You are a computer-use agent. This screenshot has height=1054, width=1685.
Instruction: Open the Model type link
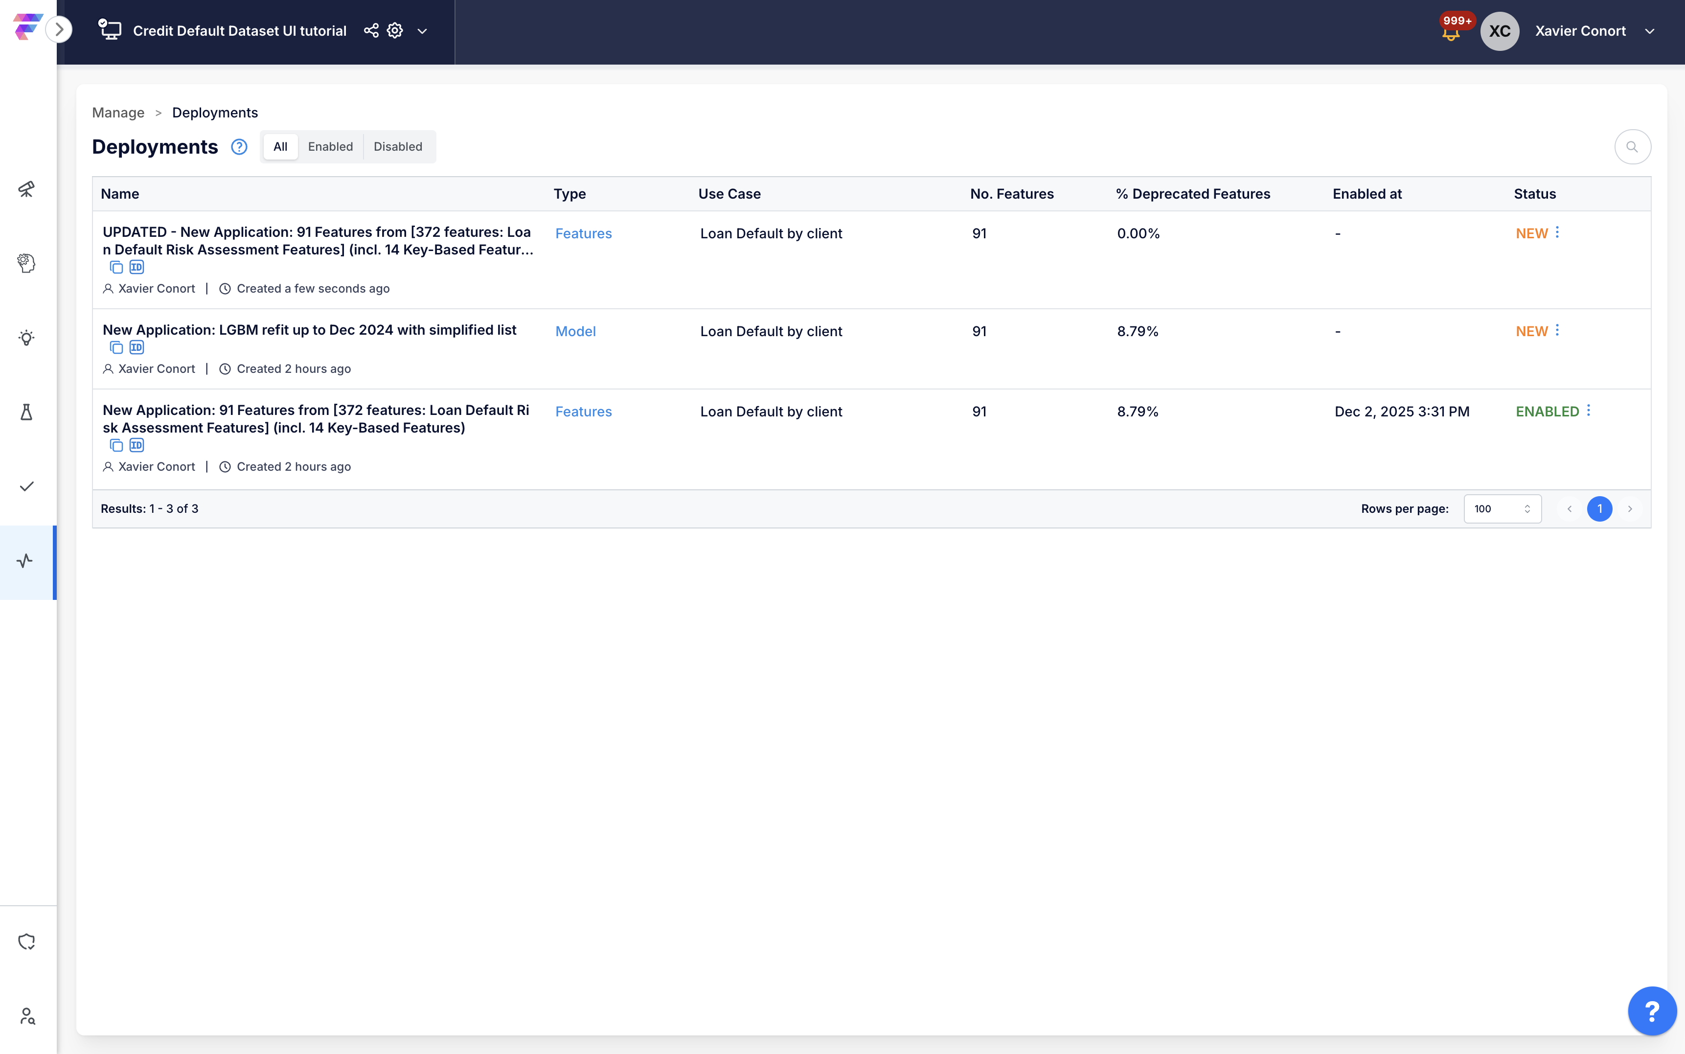click(x=575, y=332)
